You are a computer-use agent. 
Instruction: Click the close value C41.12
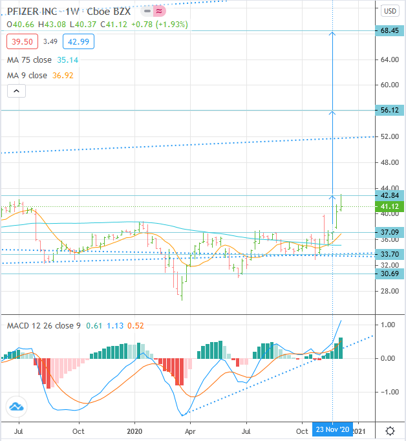point(114,25)
